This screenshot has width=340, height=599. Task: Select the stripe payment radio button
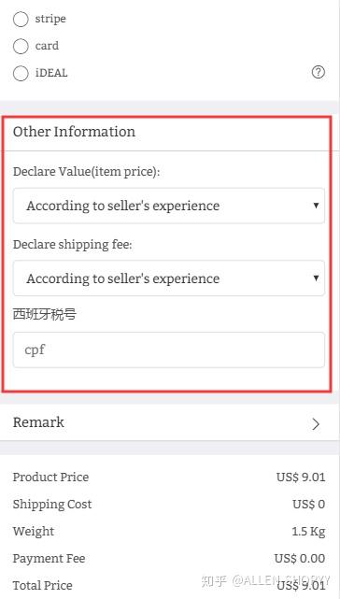click(21, 19)
